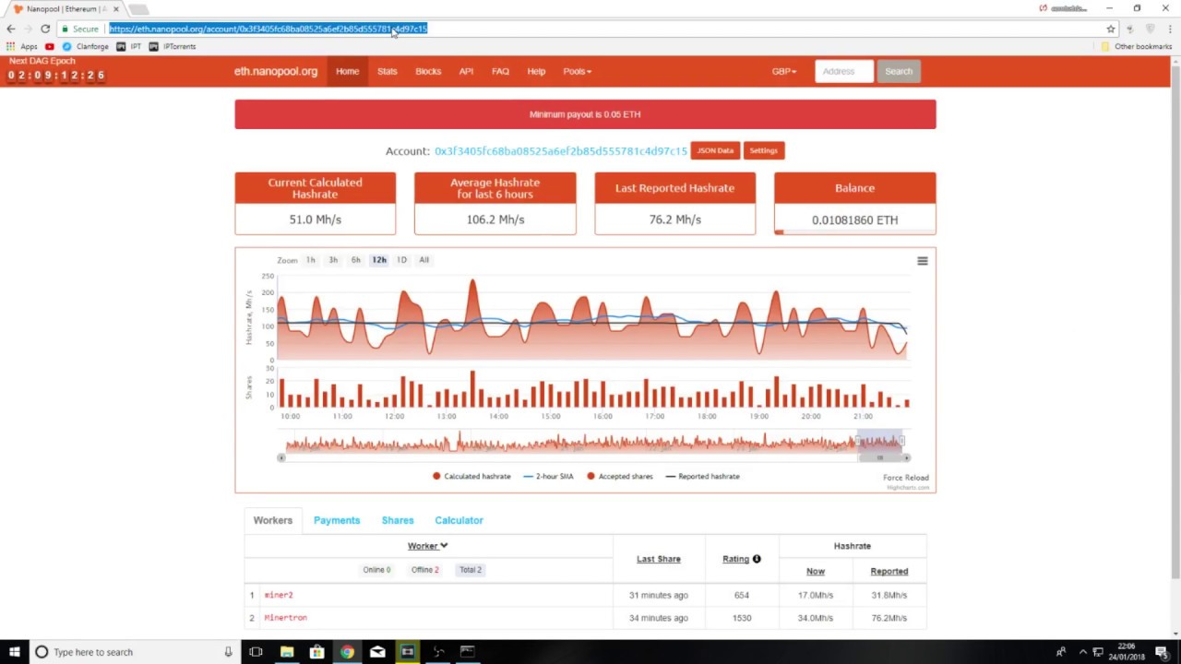This screenshot has height=664, width=1181.
Task: Sort by the Rating column header
Action: coord(735,559)
